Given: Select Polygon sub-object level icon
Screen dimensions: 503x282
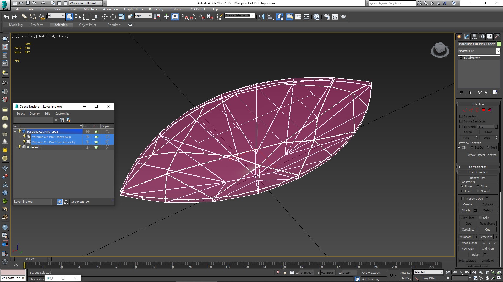Looking at the screenshot, I should pos(484,110).
